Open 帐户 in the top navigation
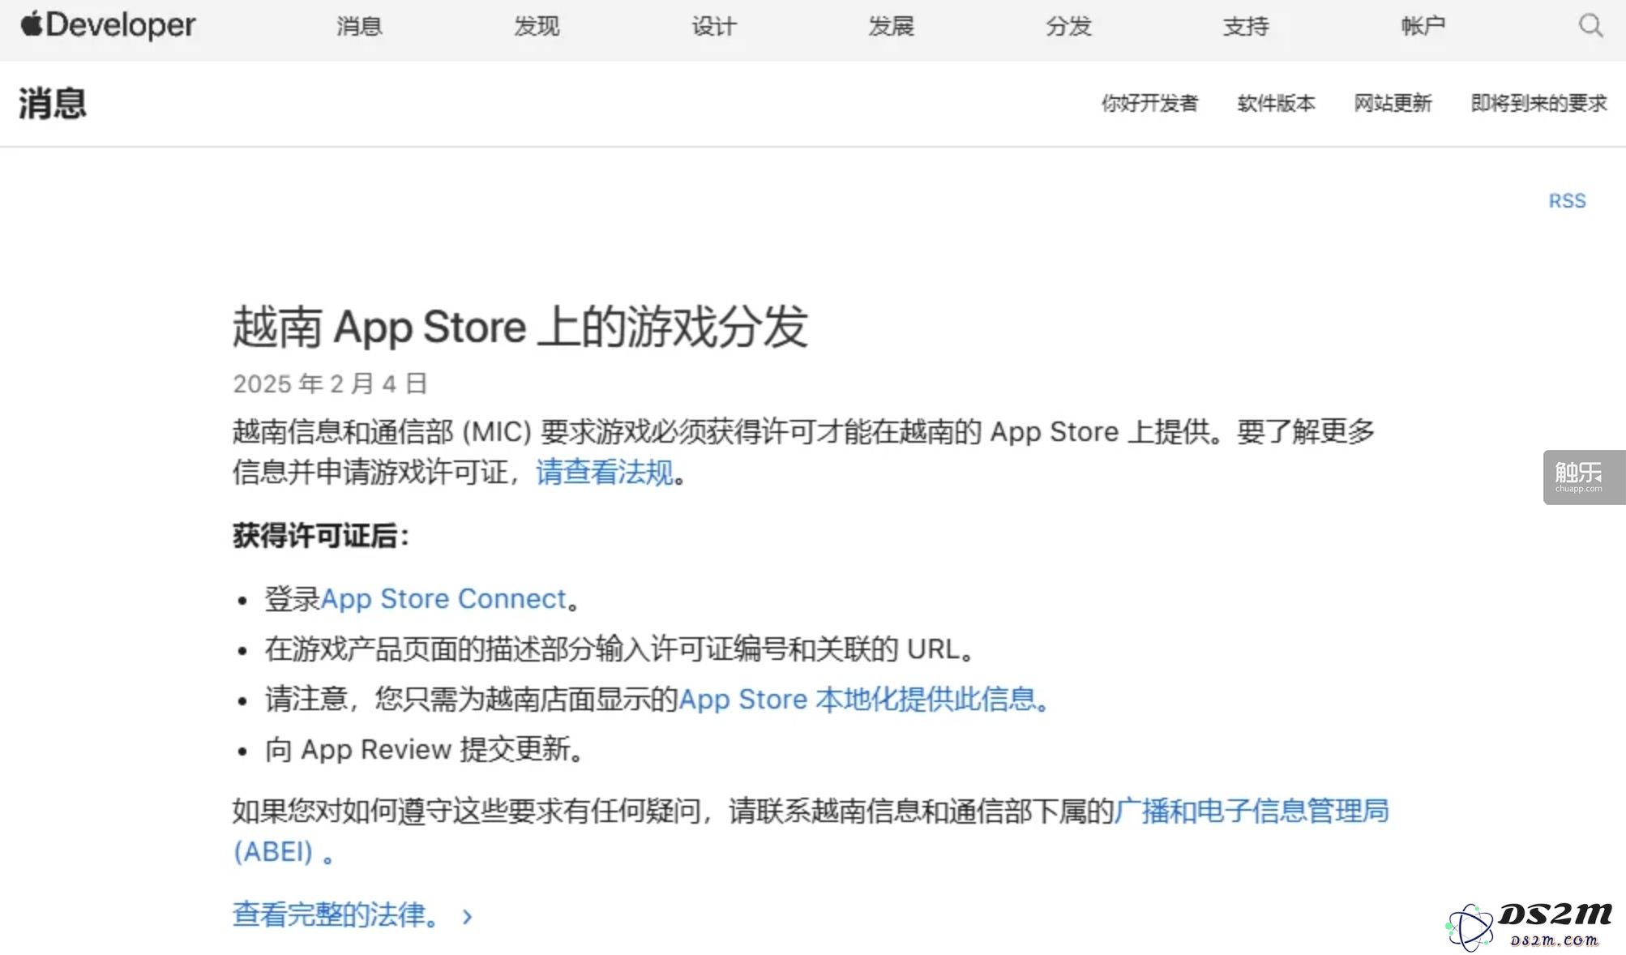Image resolution: width=1626 pixels, height=955 pixels. click(1423, 26)
